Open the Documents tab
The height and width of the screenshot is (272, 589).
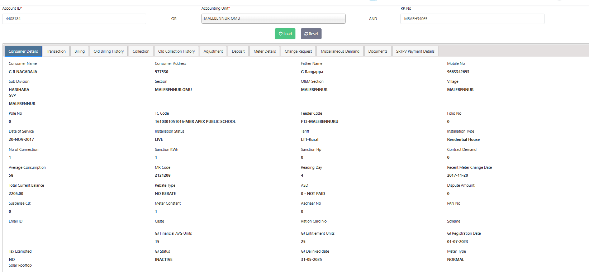[378, 51]
